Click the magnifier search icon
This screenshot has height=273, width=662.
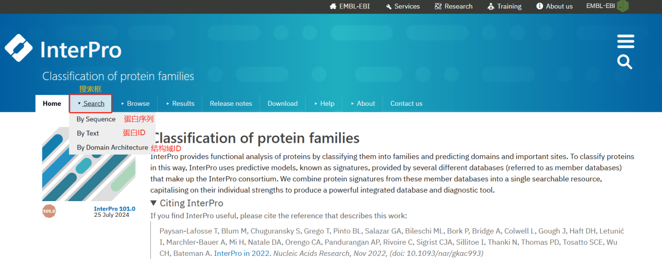coord(625,62)
